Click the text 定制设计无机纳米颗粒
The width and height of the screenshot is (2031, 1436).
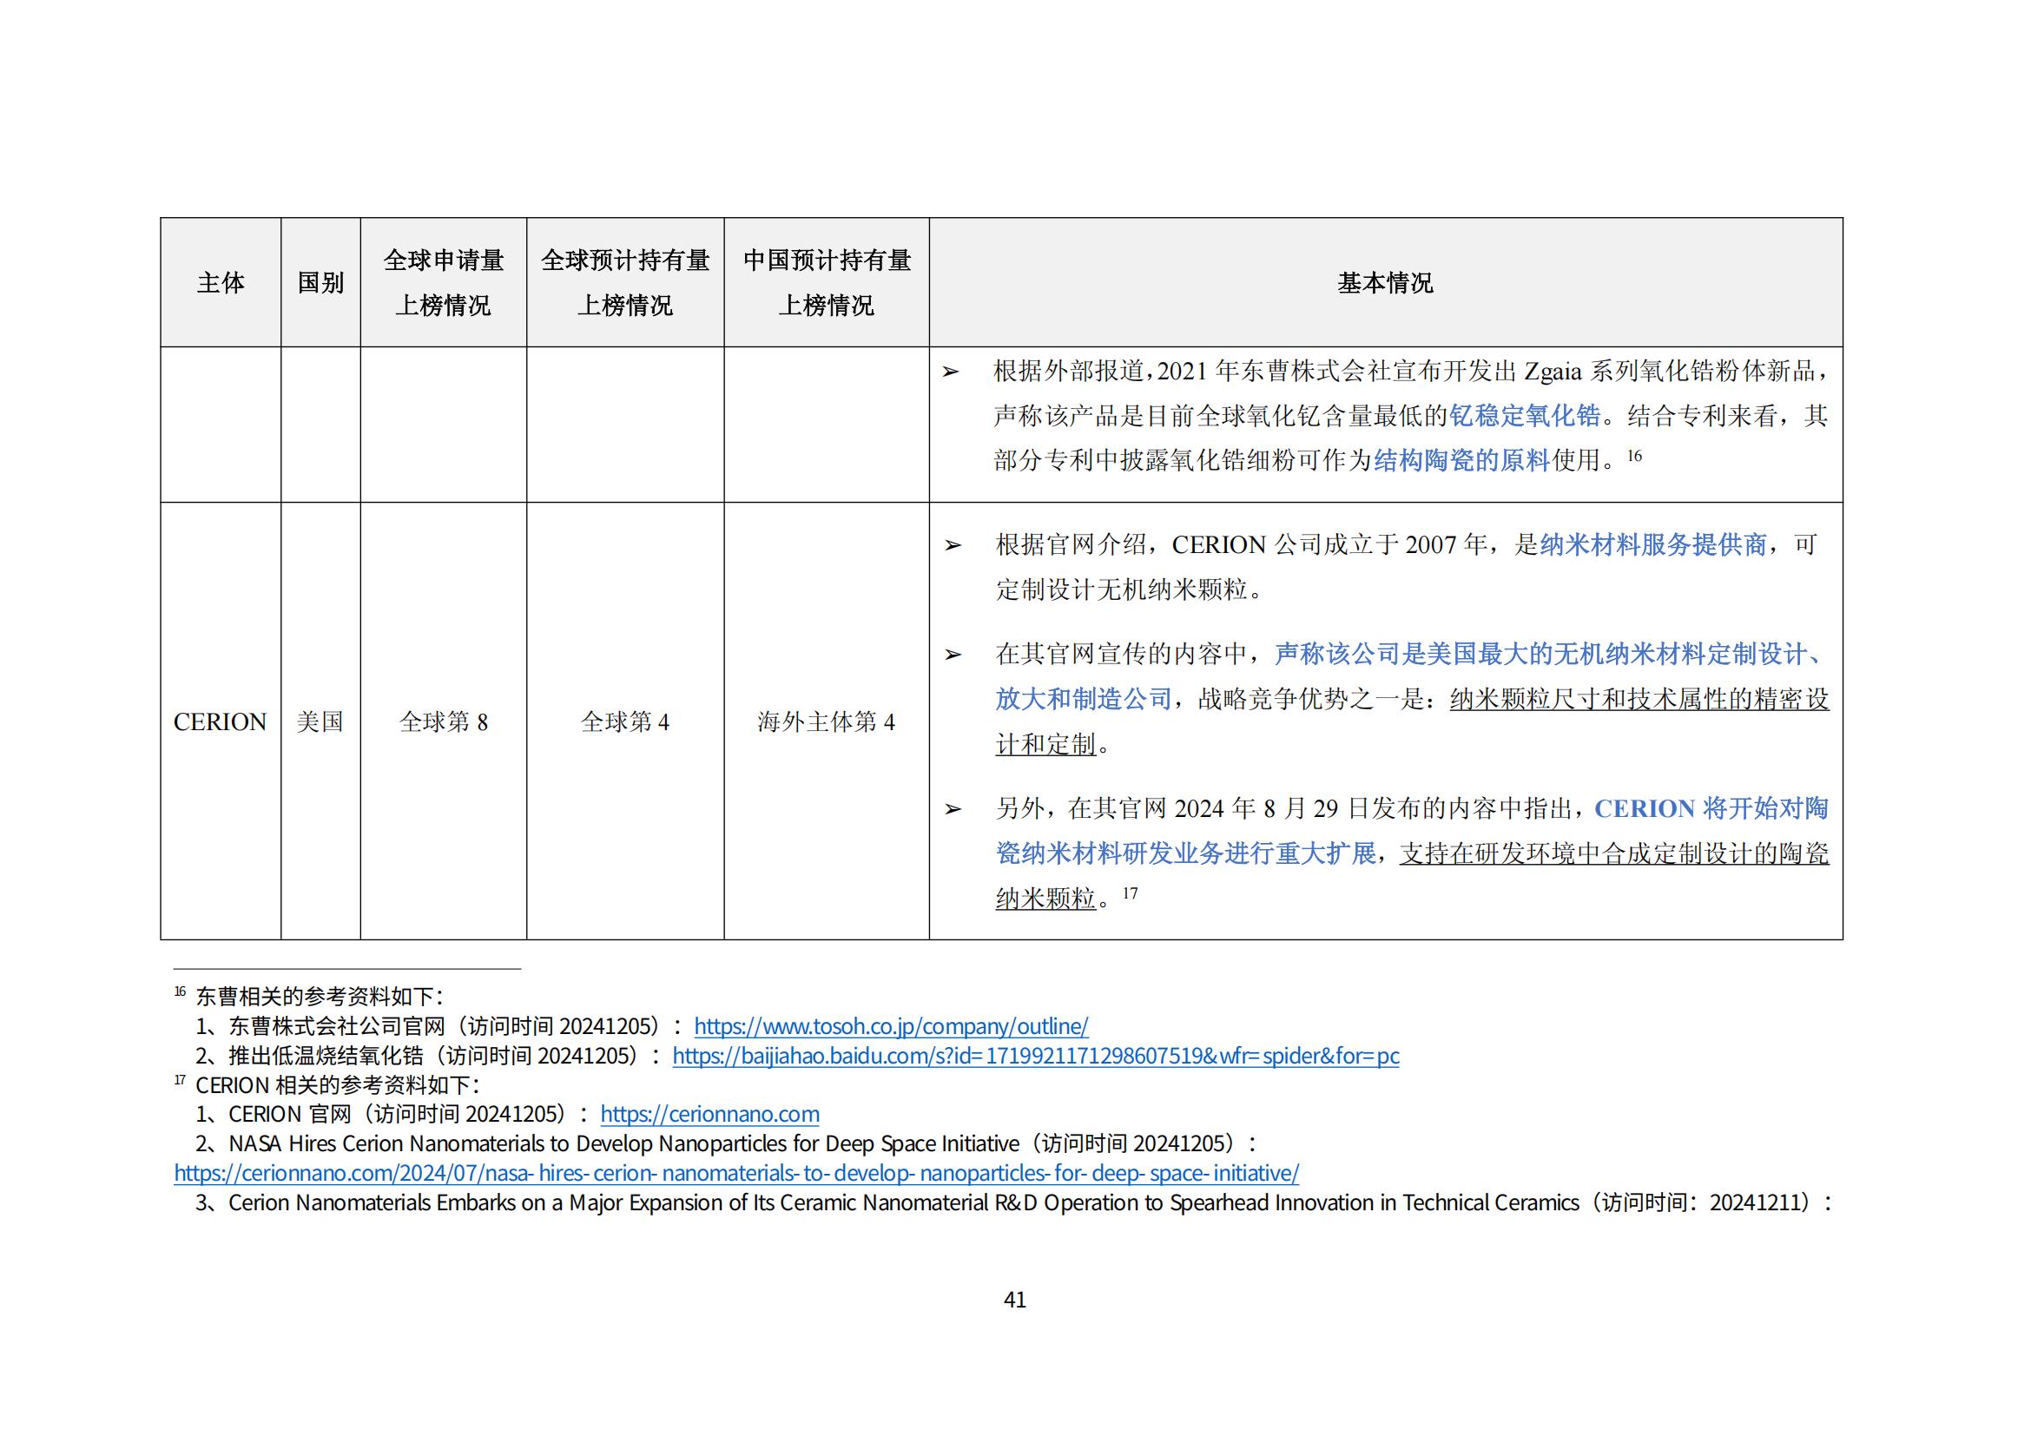(1121, 590)
